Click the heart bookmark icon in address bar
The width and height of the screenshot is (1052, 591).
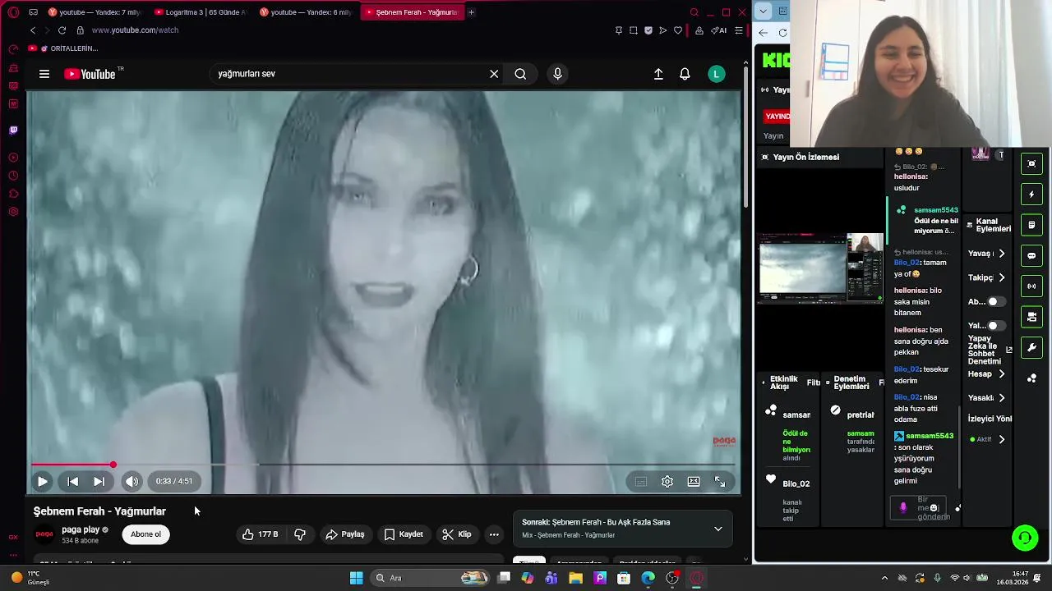tap(678, 30)
